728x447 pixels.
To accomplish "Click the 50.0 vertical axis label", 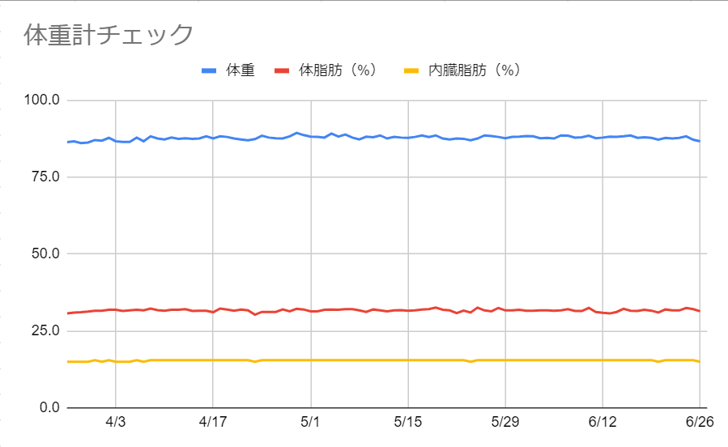I will pos(45,253).
